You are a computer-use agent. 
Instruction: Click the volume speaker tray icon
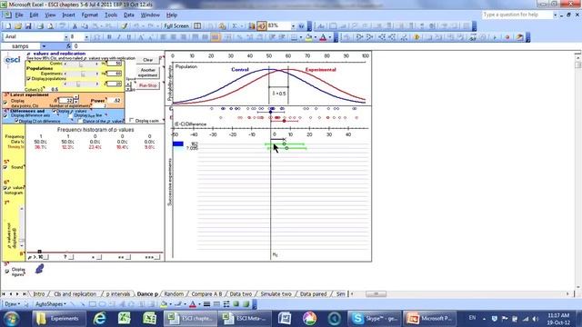(536, 319)
